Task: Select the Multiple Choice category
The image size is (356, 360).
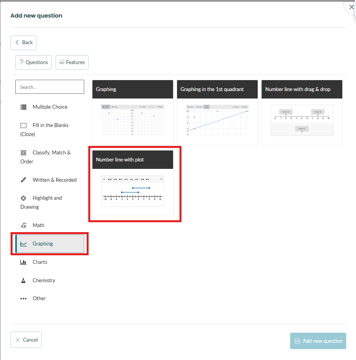Action: click(x=50, y=107)
